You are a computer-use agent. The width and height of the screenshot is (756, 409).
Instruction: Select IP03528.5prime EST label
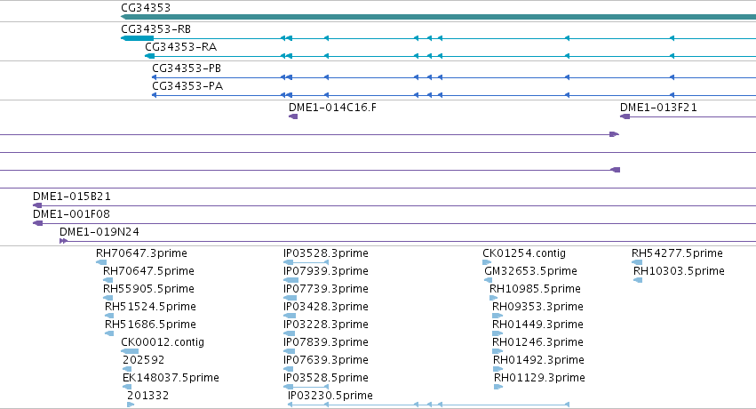[326, 378]
